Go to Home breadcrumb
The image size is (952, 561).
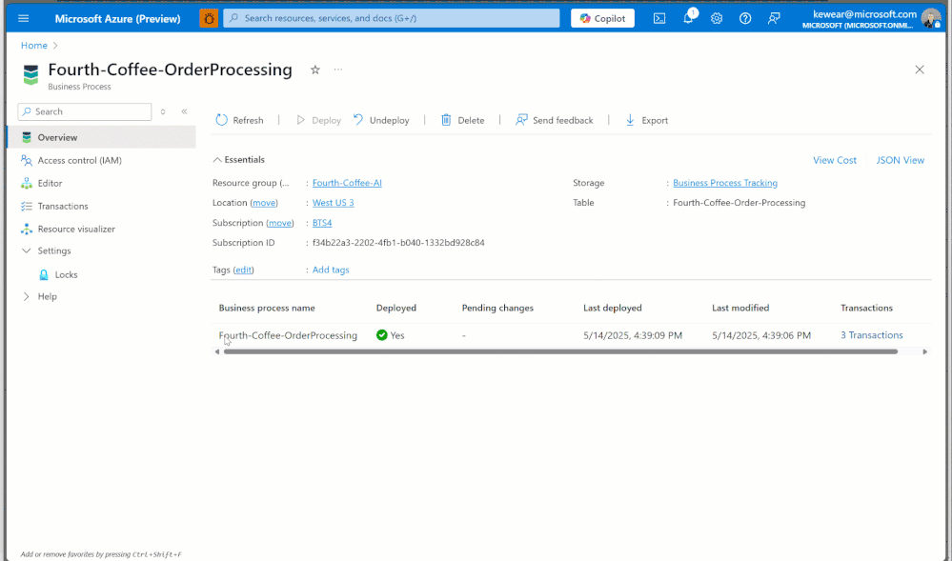(x=34, y=46)
